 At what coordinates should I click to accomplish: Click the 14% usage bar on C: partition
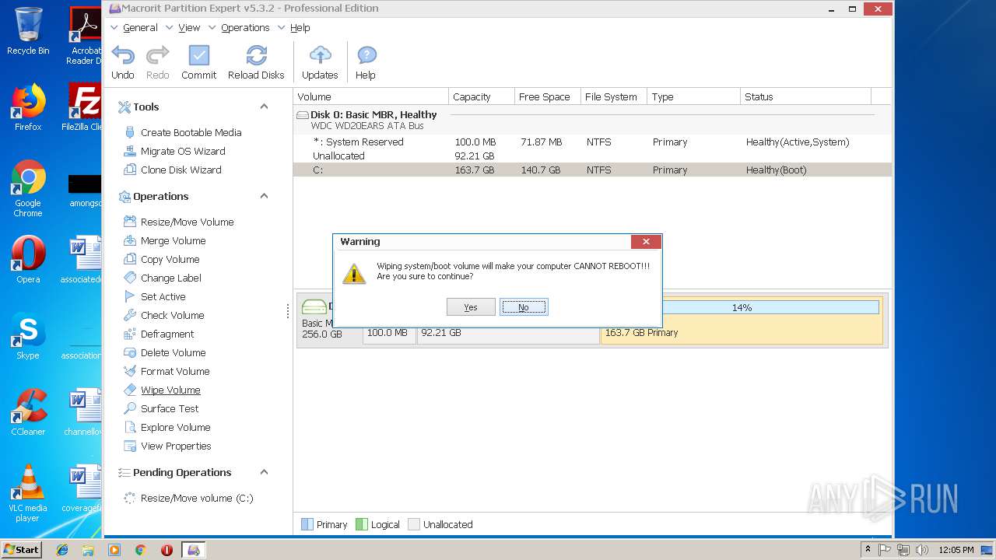tap(742, 308)
